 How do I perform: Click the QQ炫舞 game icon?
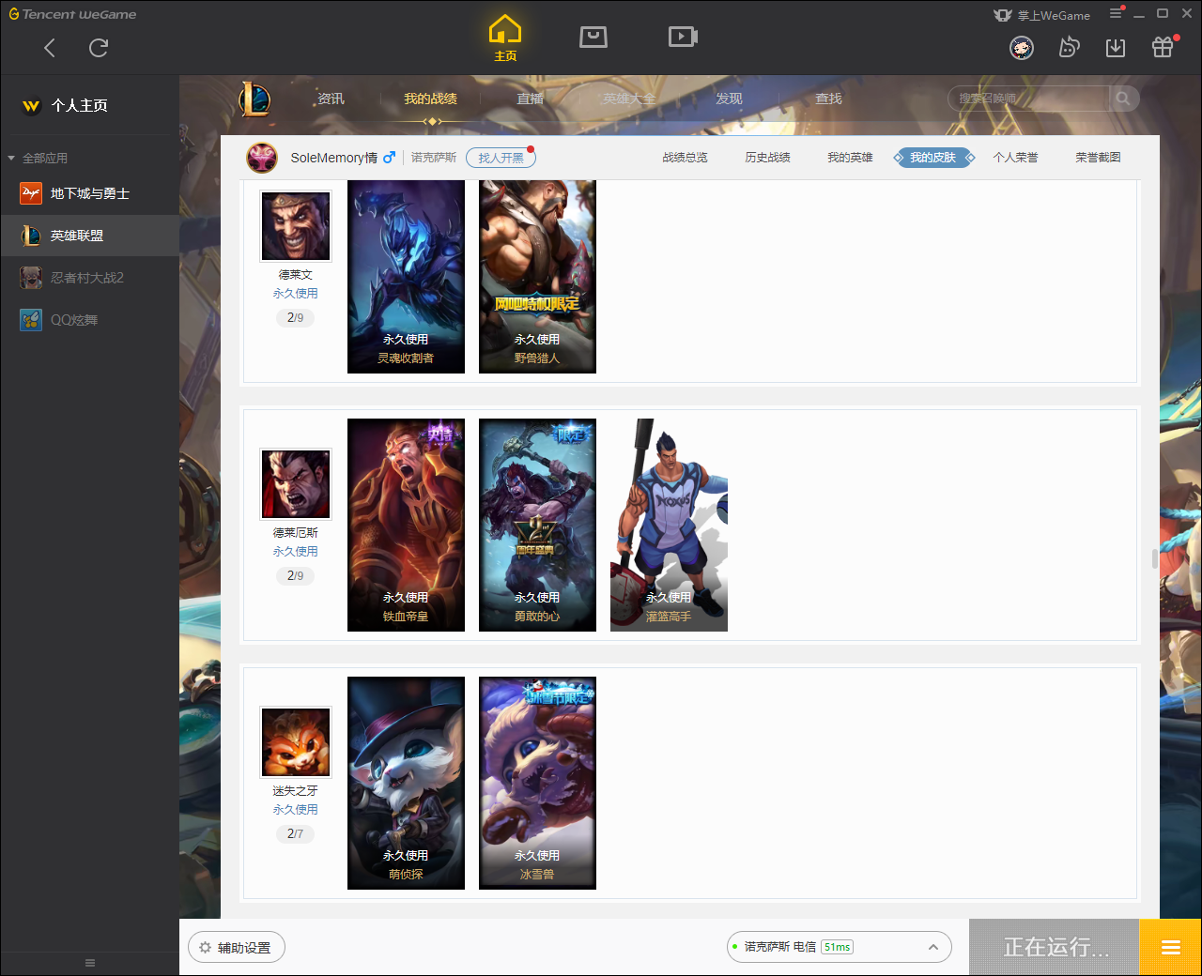(x=31, y=320)
